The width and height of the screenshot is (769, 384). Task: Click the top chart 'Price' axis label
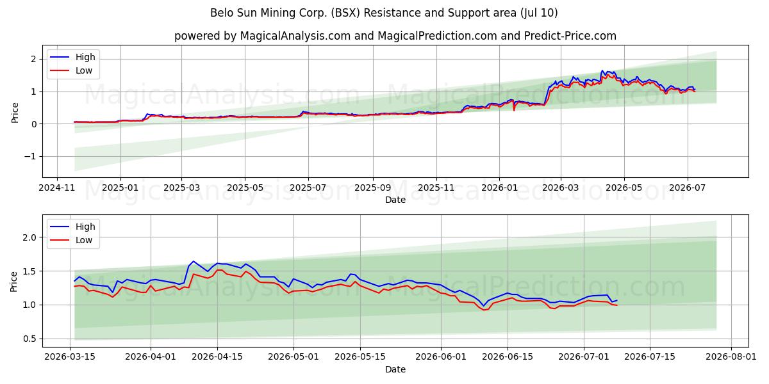(15, 111)
